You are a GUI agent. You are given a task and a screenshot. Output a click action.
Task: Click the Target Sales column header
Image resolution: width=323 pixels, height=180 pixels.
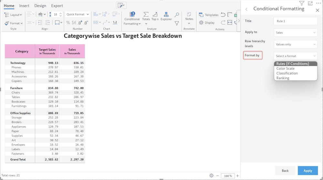coord(47,51)
